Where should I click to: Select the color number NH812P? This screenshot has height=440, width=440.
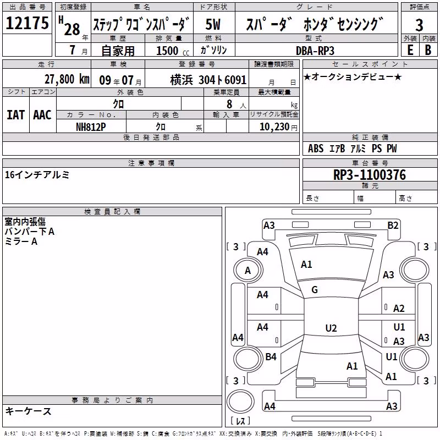point(91,127)
